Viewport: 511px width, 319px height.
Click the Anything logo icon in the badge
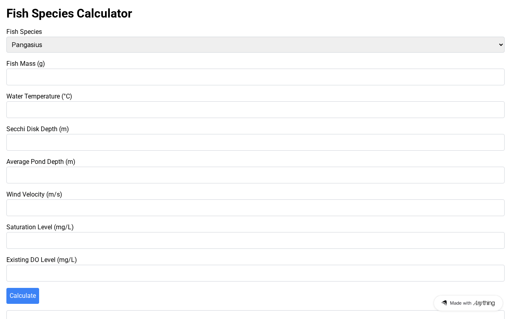(x=444, y=303)
